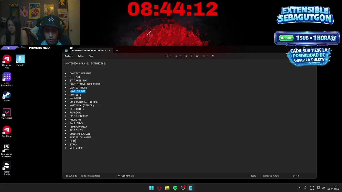Click the character count in status bar
This screenshot has width=342, height=192.
(90, 176)
